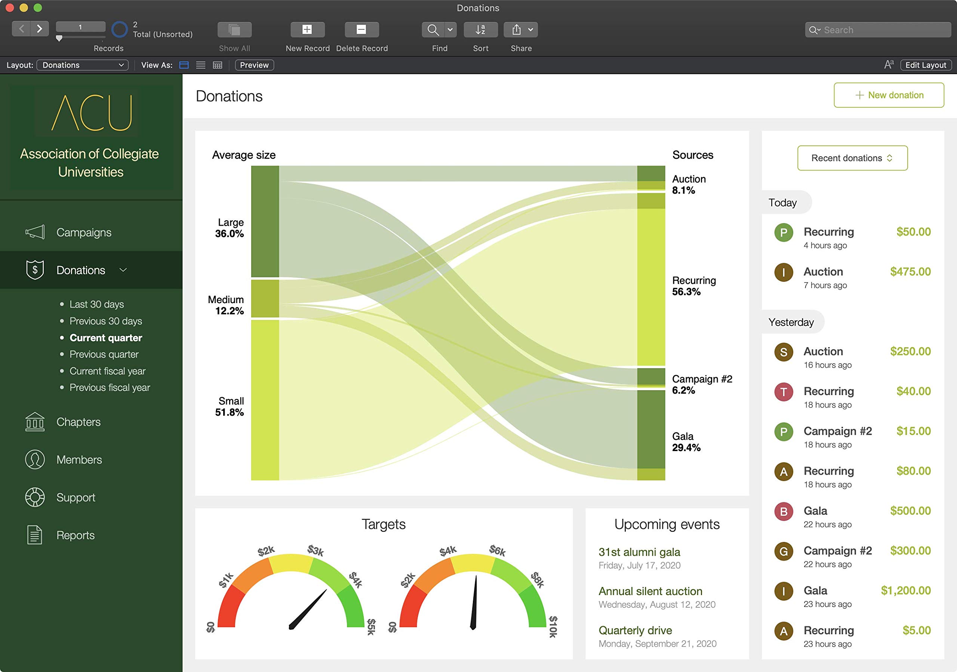This screenshot has width=957, height=672.
Task: Click the New donation button
Action: pyautogui.click(x=888, y=95)
